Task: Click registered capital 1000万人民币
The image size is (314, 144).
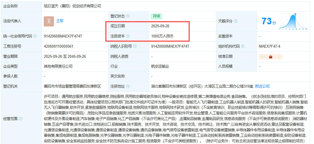Action: coord(162,36)
